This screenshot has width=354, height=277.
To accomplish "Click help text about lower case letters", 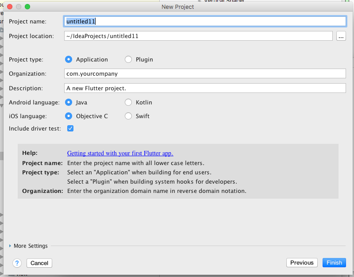I will [136, 163].
